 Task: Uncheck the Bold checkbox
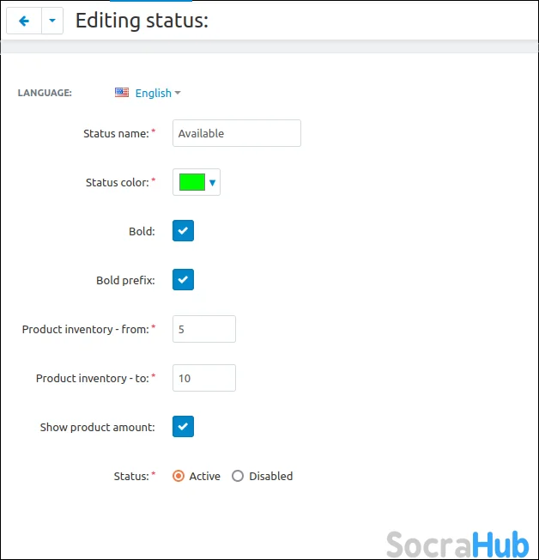click(x=183, y=231)
